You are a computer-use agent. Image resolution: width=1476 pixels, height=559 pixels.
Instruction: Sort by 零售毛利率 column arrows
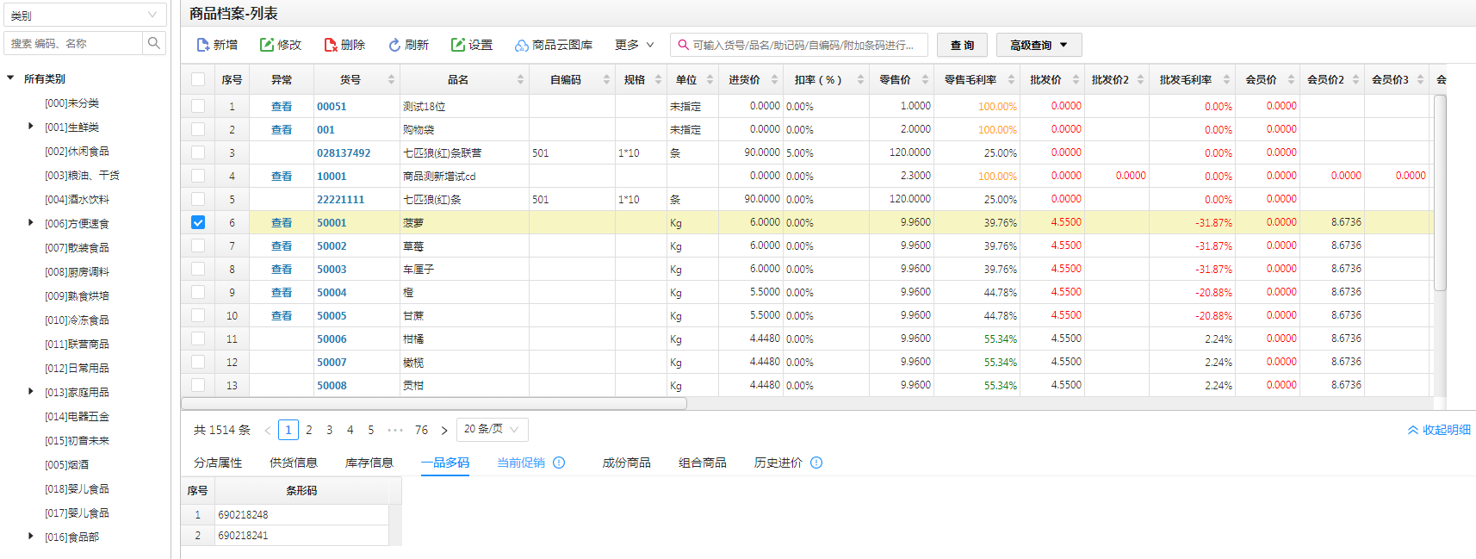click(1011, 79)
